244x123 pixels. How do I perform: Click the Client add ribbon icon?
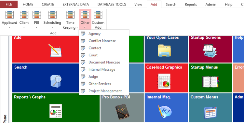(24, 15)
